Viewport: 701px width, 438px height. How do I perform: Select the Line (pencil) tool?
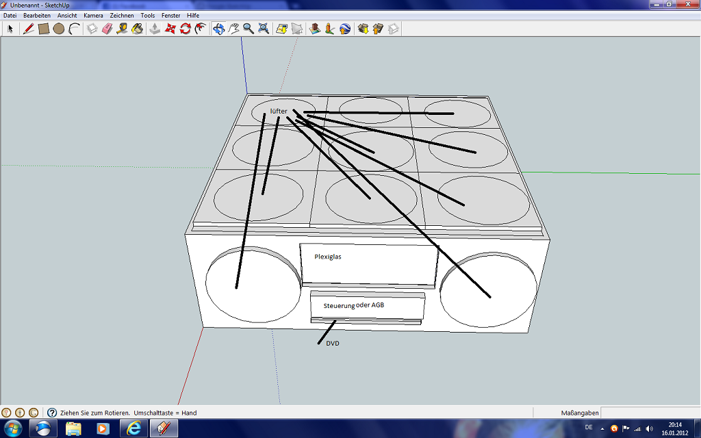tap(27, 28)
